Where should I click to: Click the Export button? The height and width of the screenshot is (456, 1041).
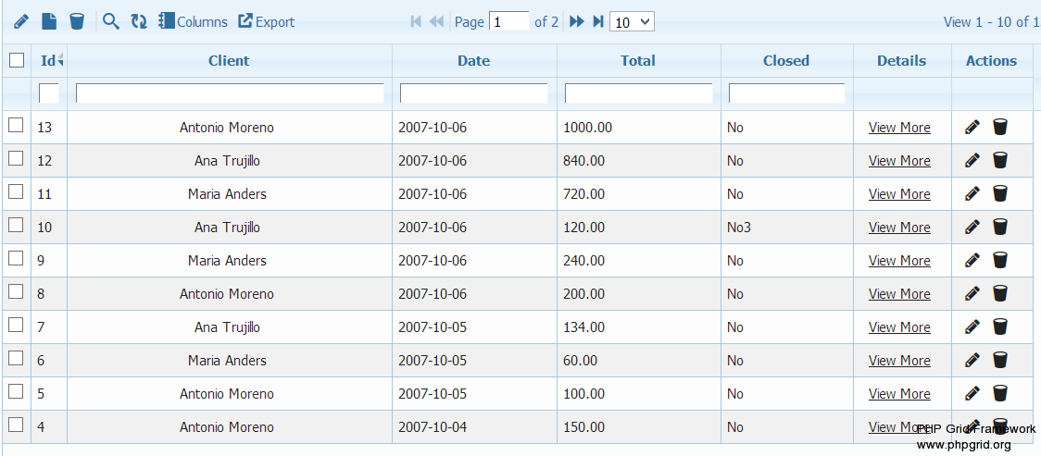(x=267, y=21)
